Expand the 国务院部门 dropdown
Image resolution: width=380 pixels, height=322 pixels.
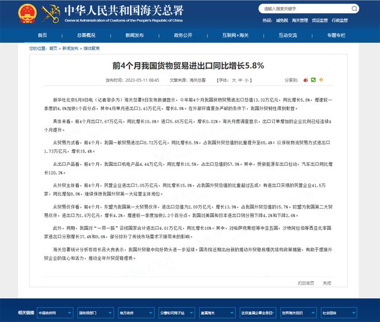pyautogui.click(x=96, y=313)
